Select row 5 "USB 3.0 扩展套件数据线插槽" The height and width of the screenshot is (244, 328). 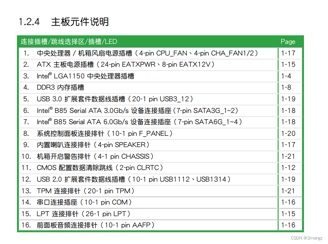pyautogui.click(x=81, y=99)
